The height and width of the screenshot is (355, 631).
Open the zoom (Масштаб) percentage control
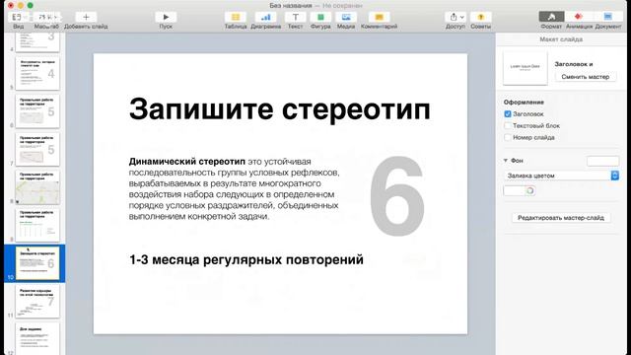47,18
